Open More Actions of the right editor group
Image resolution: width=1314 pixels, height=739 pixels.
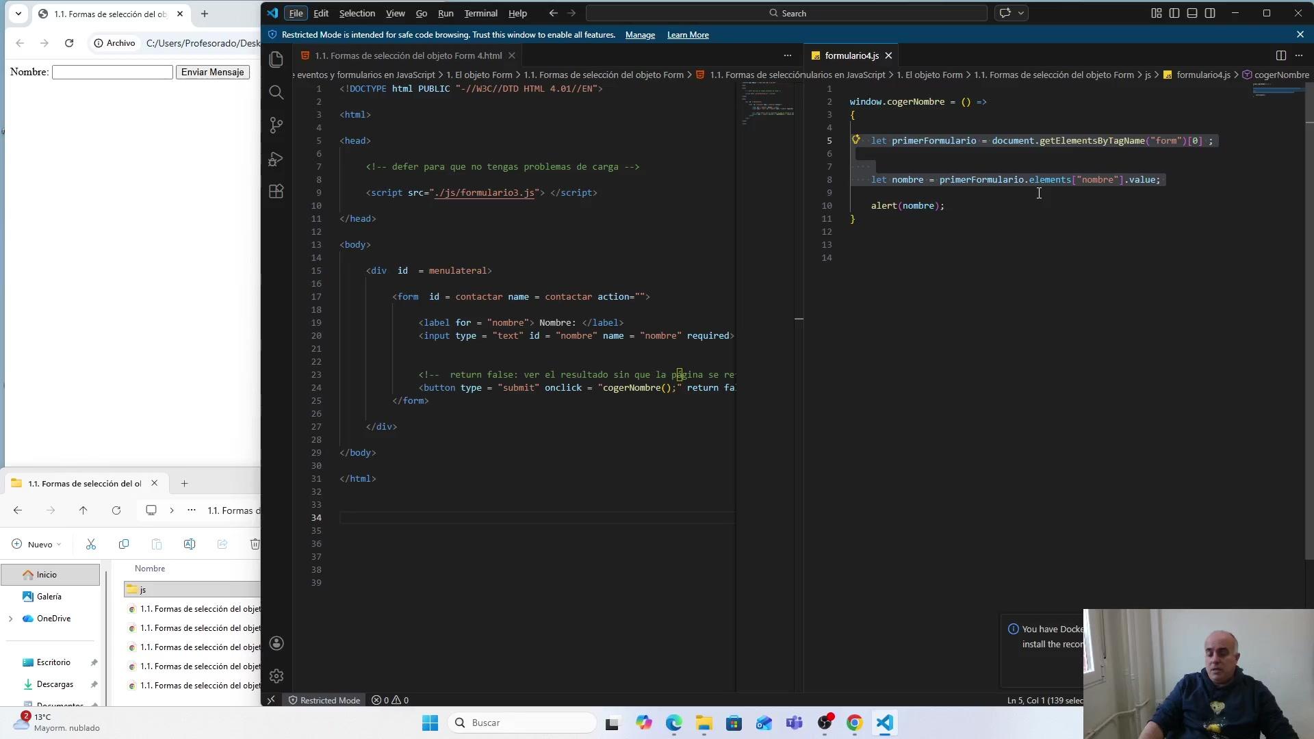tap(1299, 55)
